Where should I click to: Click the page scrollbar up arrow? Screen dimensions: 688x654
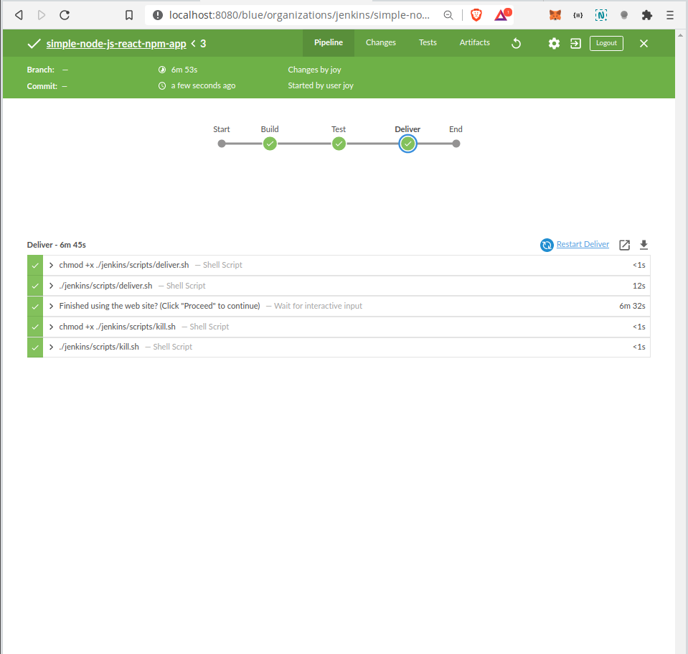(681, 34)
